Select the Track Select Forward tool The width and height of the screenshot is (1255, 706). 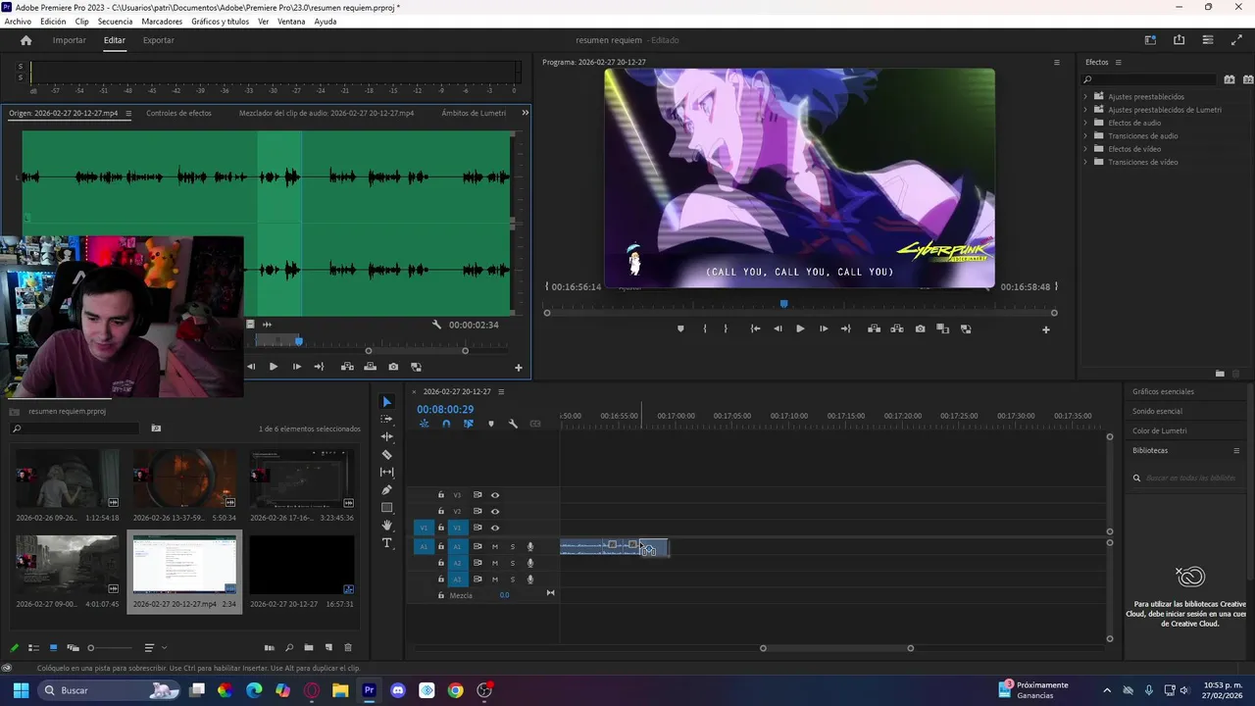(386, 419)
